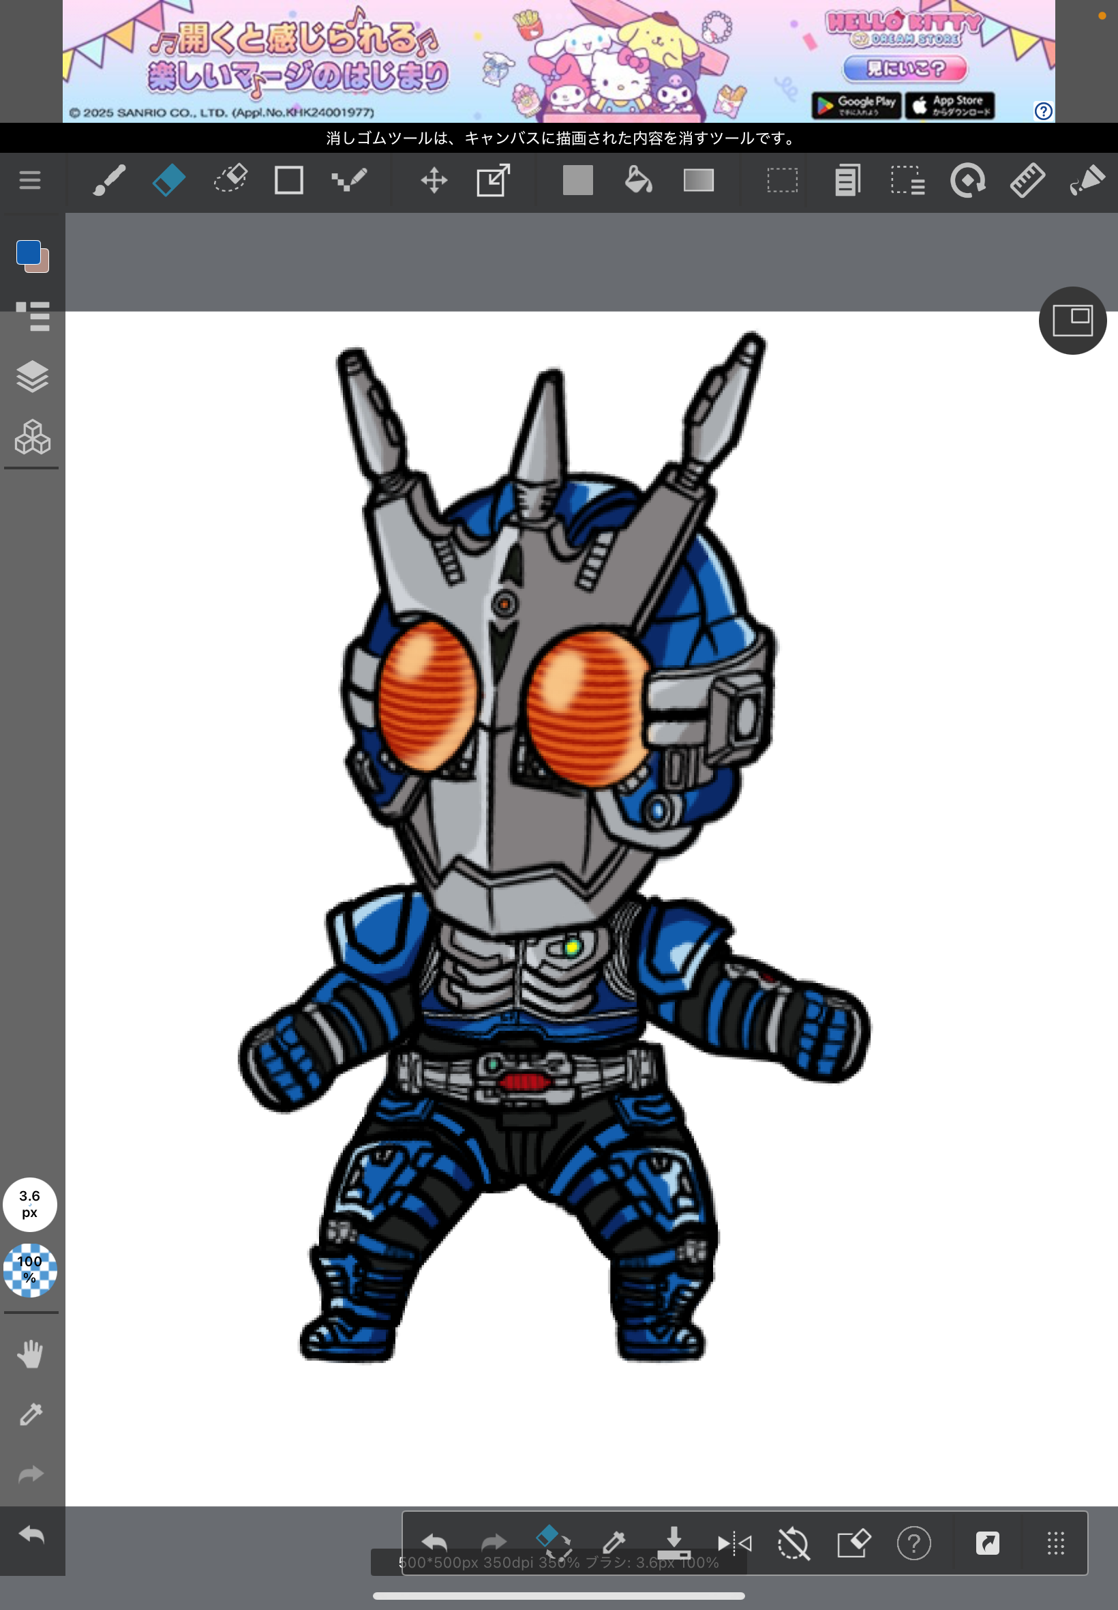
Task: Select the Brush tool
Action: tap(109, 181)
